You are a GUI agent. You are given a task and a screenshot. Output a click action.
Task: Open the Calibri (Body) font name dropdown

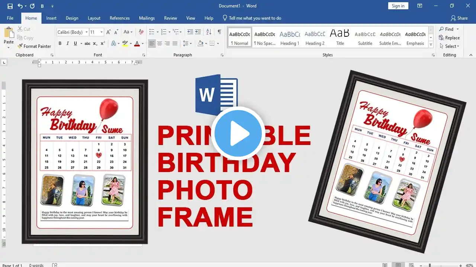point(86,32)
